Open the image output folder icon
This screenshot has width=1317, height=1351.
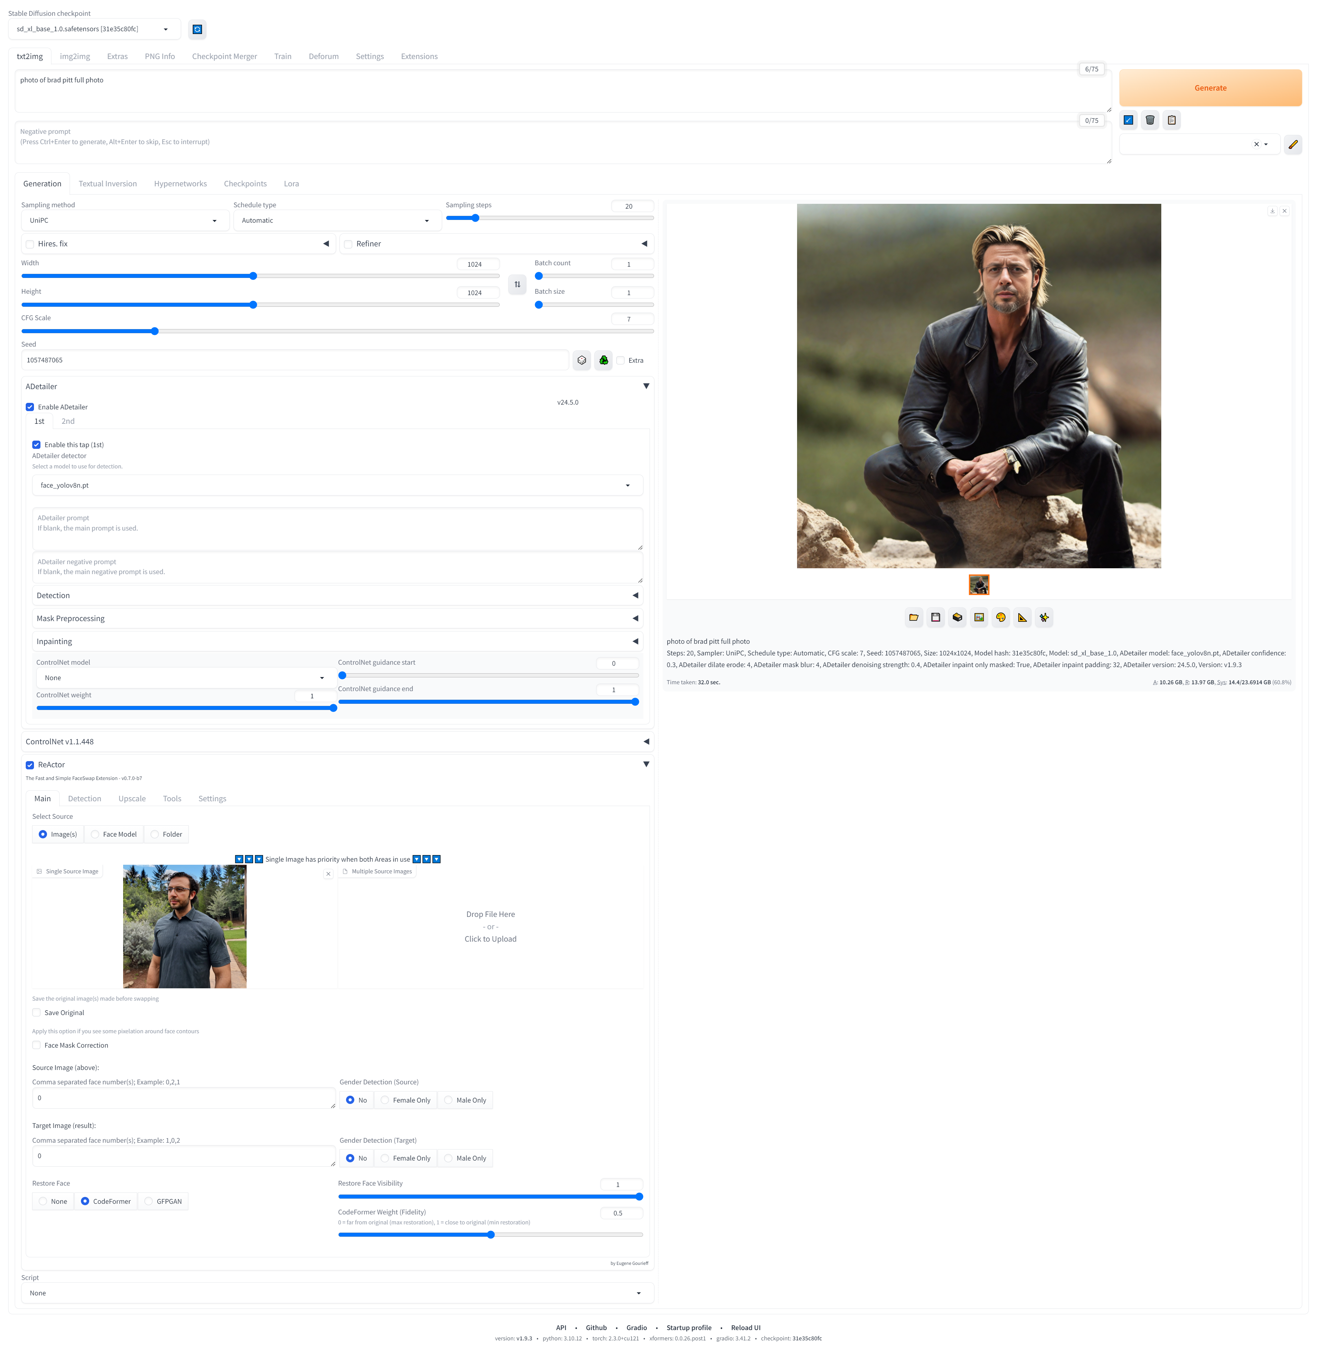pyautogui.click(x=914, y=617)
